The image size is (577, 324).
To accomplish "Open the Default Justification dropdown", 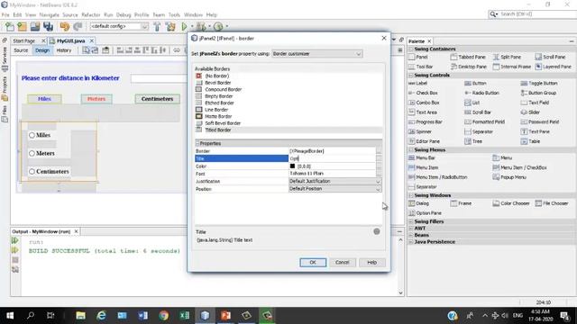I will (334, 181).
